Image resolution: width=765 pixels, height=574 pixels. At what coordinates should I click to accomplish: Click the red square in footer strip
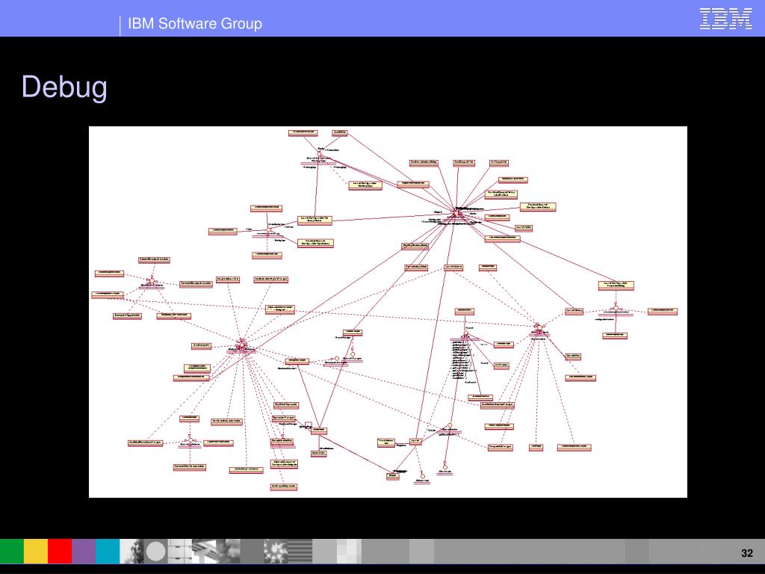click(x=60, y=552)
